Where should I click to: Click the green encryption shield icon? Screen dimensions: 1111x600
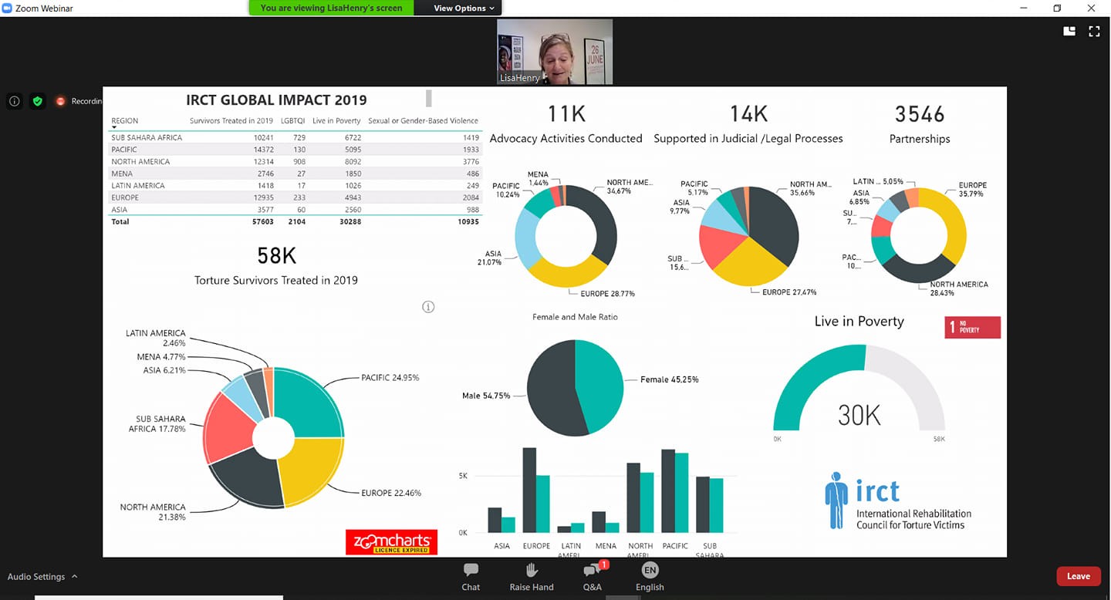(37, 101)
